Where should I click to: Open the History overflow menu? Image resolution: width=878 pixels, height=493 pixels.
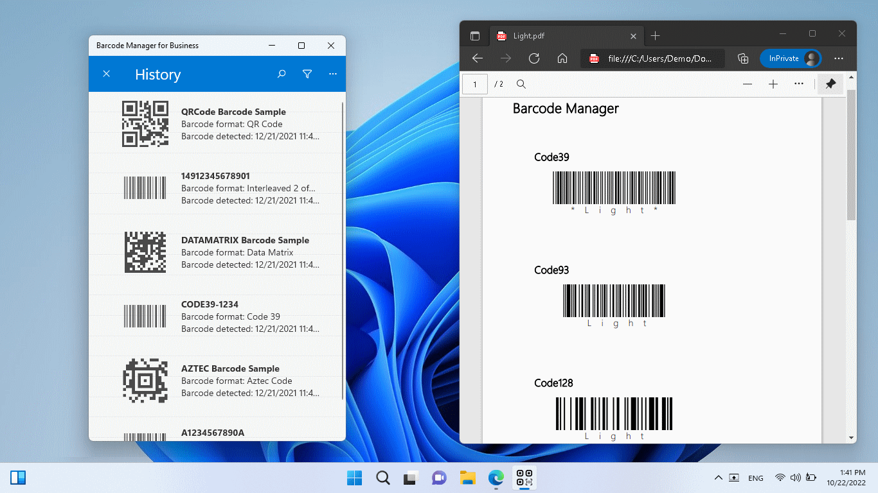[332, 74]
